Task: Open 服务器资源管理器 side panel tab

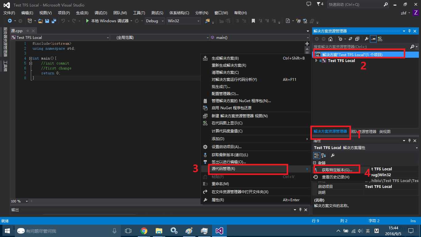Action: [5, 42]
